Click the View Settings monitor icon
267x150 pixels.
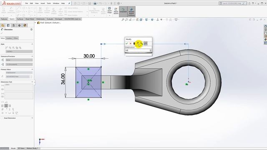(176, 20)
